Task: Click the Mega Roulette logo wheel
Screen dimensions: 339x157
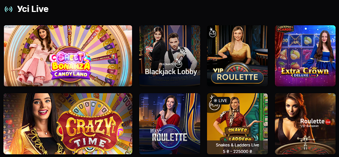Action: [168, 137]
